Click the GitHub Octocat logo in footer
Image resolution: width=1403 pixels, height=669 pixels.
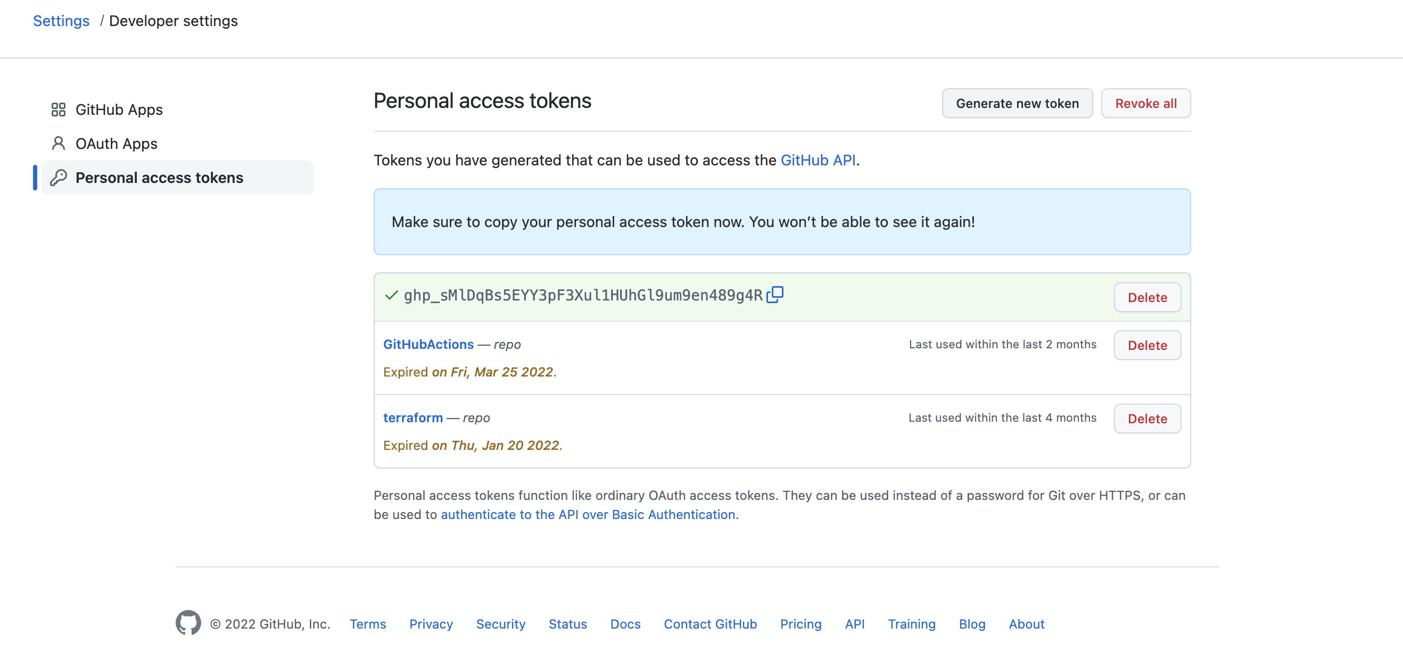188,623
